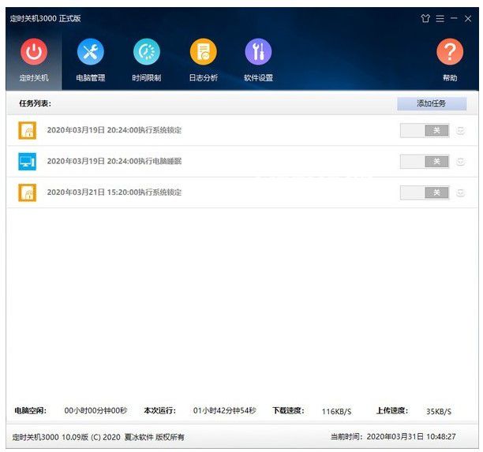
Task: Open the 定时关机 power icon tab
Action: (34, 51)
